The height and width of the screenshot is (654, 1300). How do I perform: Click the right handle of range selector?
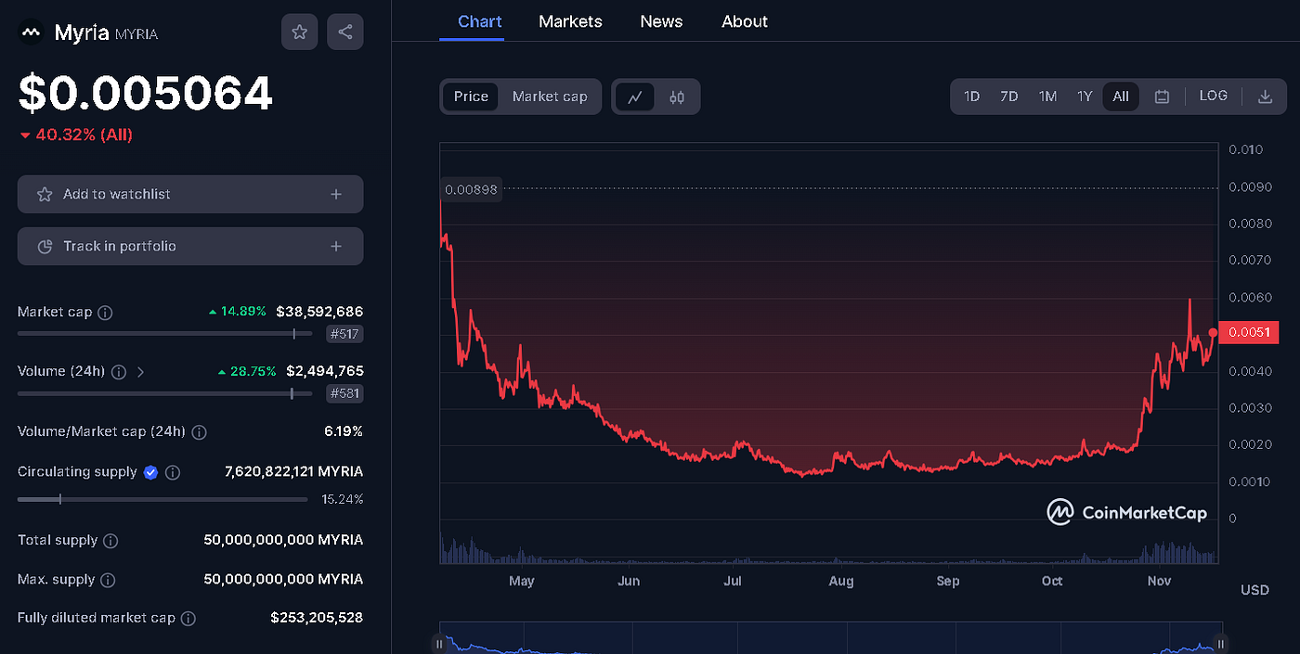pyautogui.click(x=1221, y=644)
